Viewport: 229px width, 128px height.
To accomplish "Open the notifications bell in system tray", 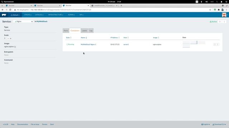I will pyautogui.click(x=221, y=2).
